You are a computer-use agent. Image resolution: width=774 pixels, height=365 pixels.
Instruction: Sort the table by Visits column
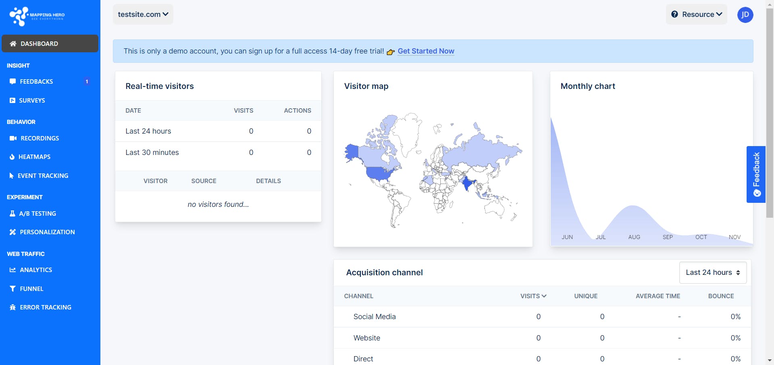tap(533, 296)
